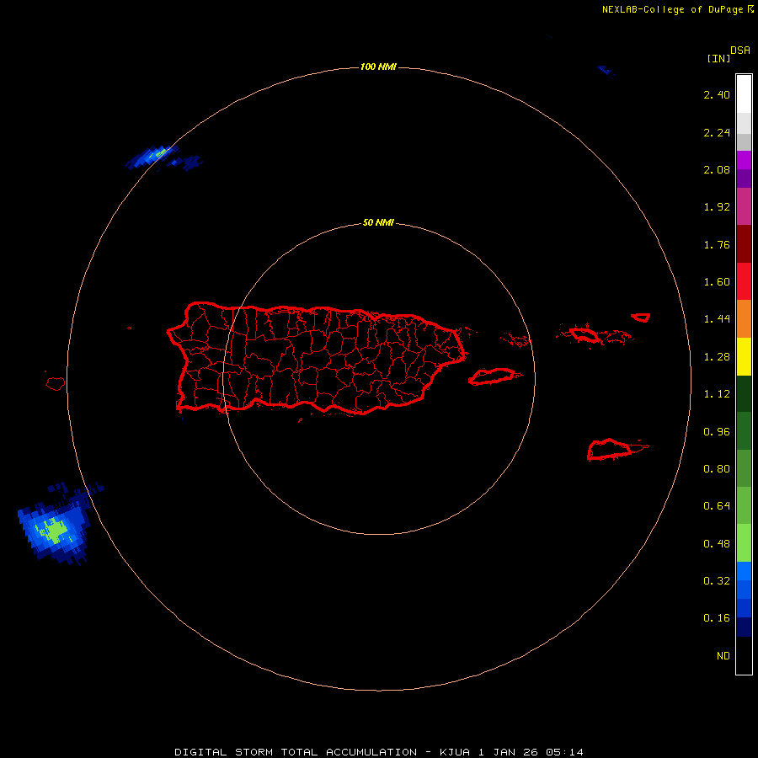Pick the bright red 1.60 legend swatch
Screen dimensions: 758x758
(x=744, y=281)
